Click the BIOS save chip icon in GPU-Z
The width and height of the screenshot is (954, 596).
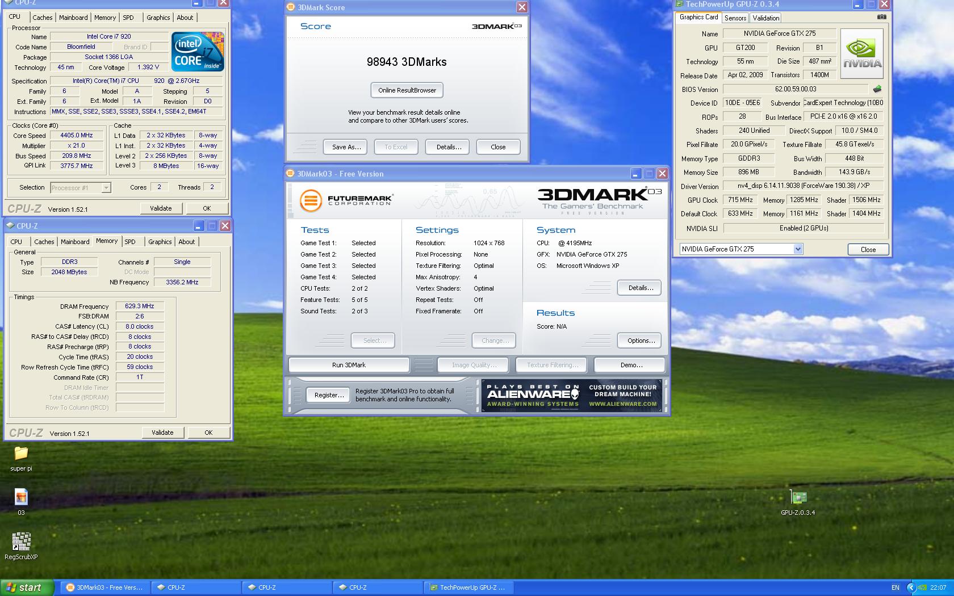(877, 89)
